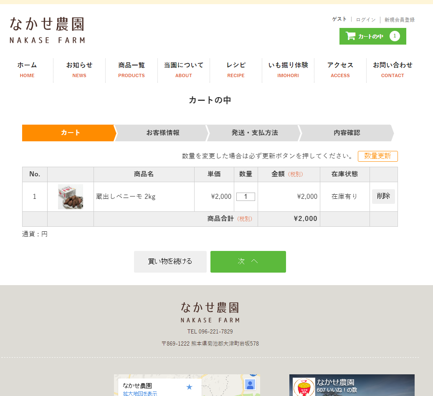Screen dimensions: 433x396
Task: Click the 商品名 column header
Action: 144,174
